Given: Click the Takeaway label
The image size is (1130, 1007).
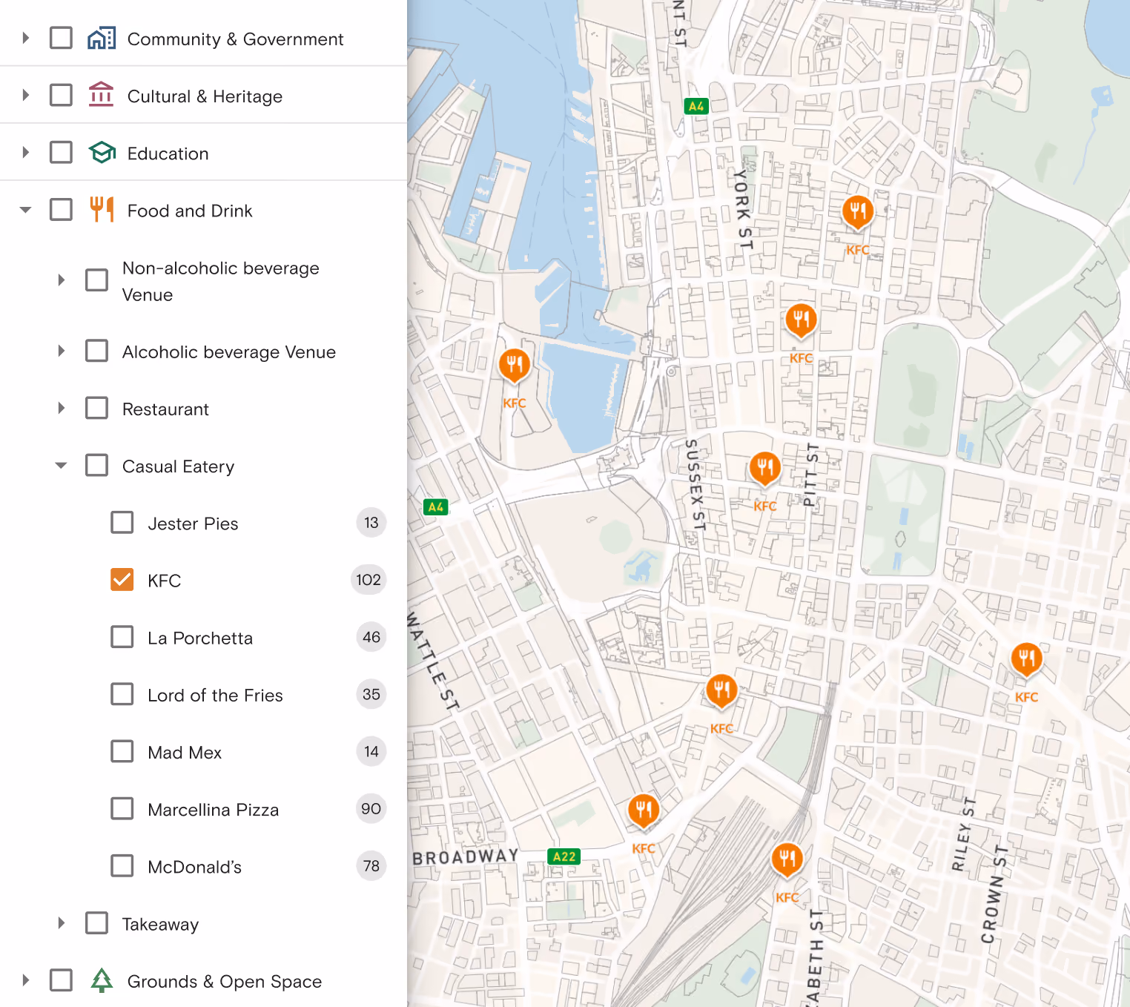Looking at the screenshot, I should pyautogui.click(x=160, y=925).
